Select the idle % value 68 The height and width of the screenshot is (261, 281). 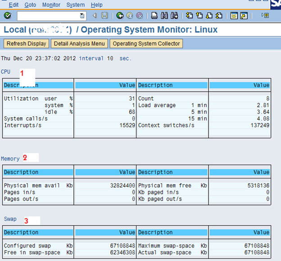tap(131, 112)
